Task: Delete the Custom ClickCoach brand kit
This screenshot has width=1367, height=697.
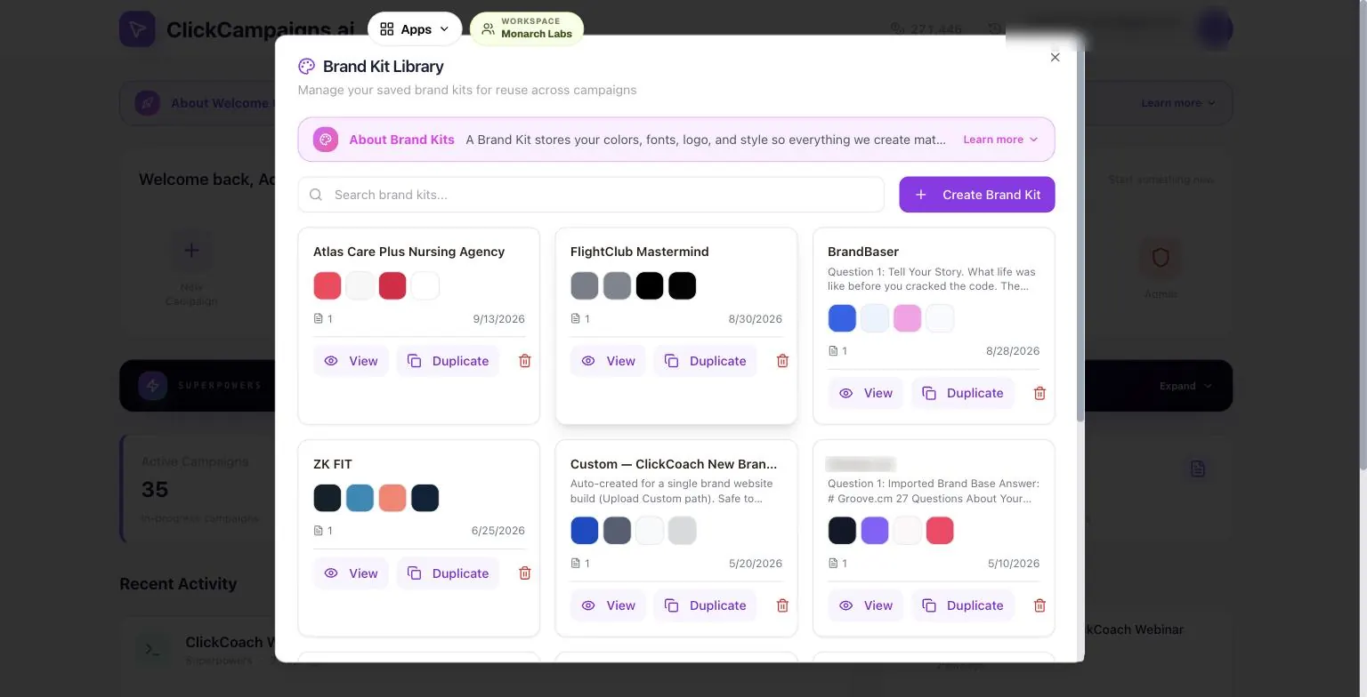Action: pyautogui.click(x=782, y=605)
